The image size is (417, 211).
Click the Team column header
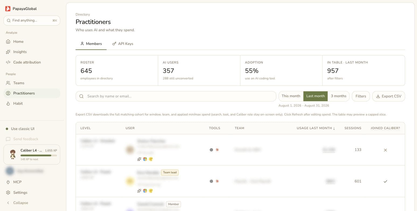239,128
